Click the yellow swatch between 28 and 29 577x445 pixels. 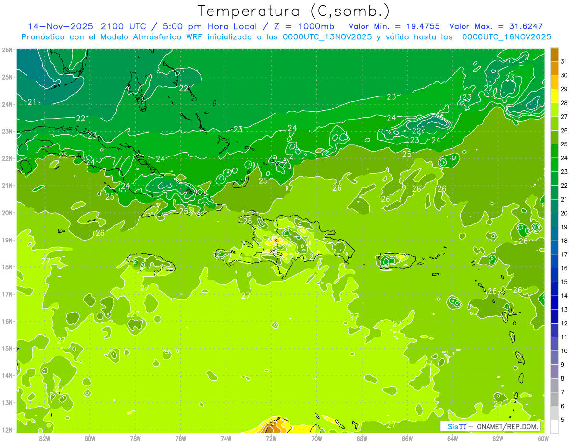tap(555, 96)
